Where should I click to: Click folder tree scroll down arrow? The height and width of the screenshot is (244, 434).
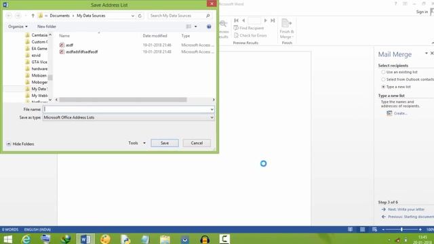tap(50, 100)
